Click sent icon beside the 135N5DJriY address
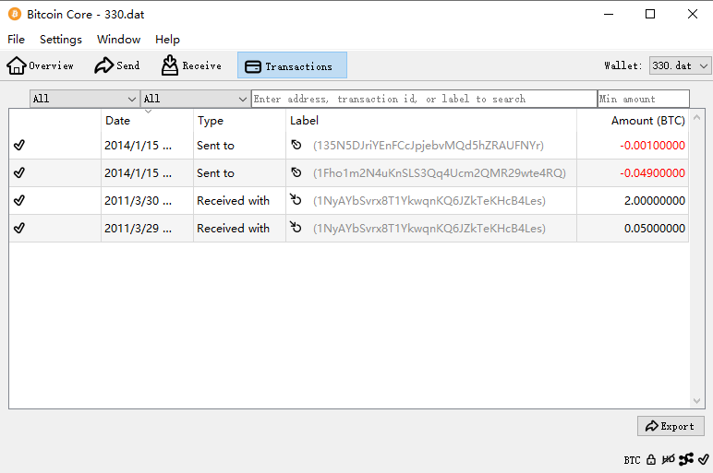The height and width of the screenshot is (473, 713). tap(296, 146)
